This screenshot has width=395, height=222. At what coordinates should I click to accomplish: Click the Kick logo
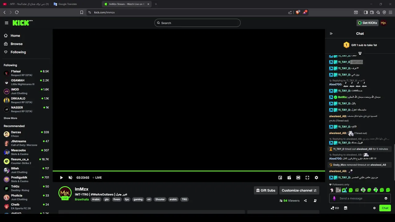click(x=23, y=23)
